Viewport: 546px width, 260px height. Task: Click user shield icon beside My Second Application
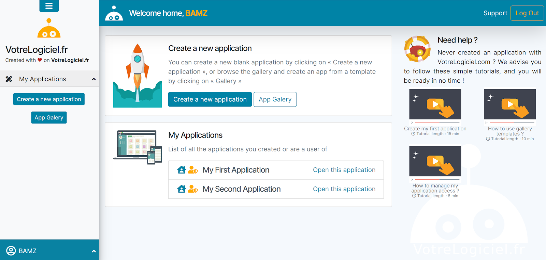pos(193,189)
